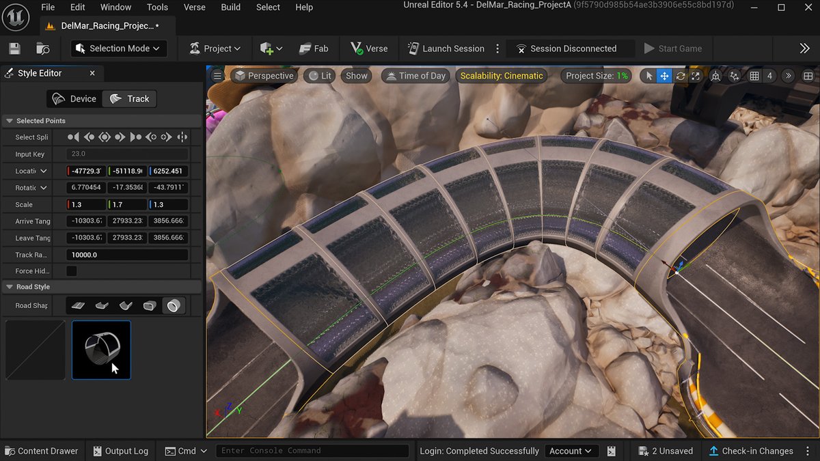Open the Perspective view dropdown
The width and height of the screenshot is (820, 461).
pyautogui.click(x=264, y=76)
